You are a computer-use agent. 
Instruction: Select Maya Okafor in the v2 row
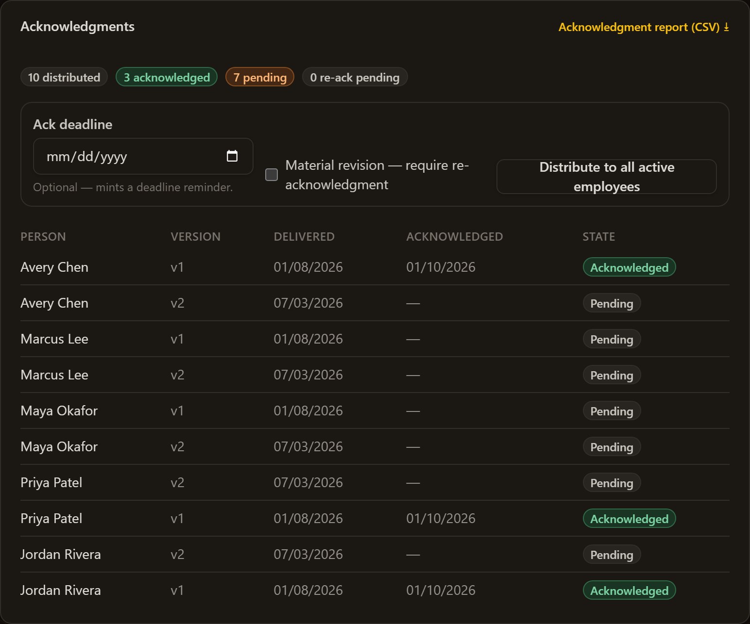pyautogui.click(x=59, y=447)
